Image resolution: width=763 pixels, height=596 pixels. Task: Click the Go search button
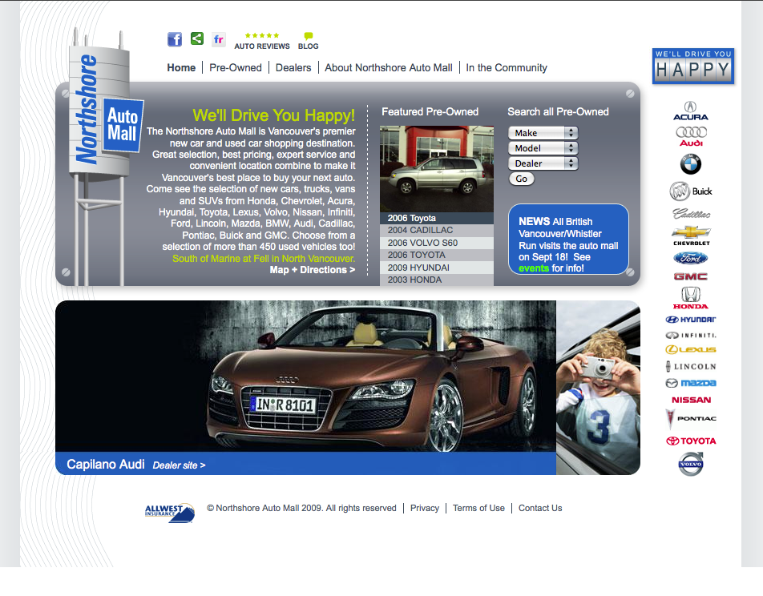click(x=522, y=179)
